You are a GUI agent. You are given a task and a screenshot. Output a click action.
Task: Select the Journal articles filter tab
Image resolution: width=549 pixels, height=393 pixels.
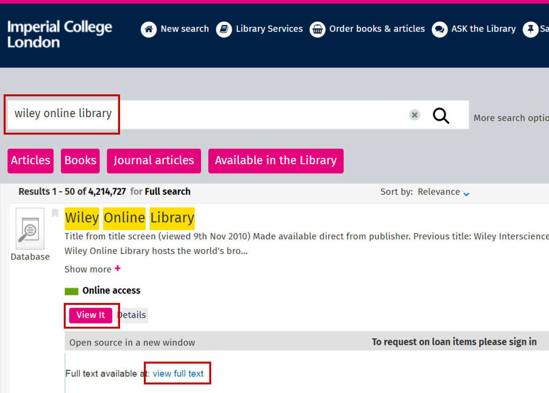[x=154, y=161]
